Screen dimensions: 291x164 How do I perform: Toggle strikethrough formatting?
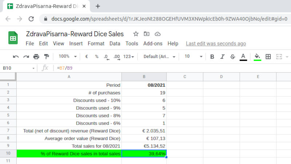[233, 56]
